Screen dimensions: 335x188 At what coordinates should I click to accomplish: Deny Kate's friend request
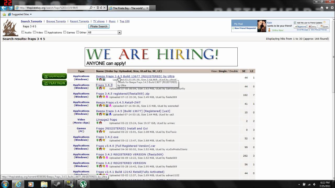pos(312,26)
